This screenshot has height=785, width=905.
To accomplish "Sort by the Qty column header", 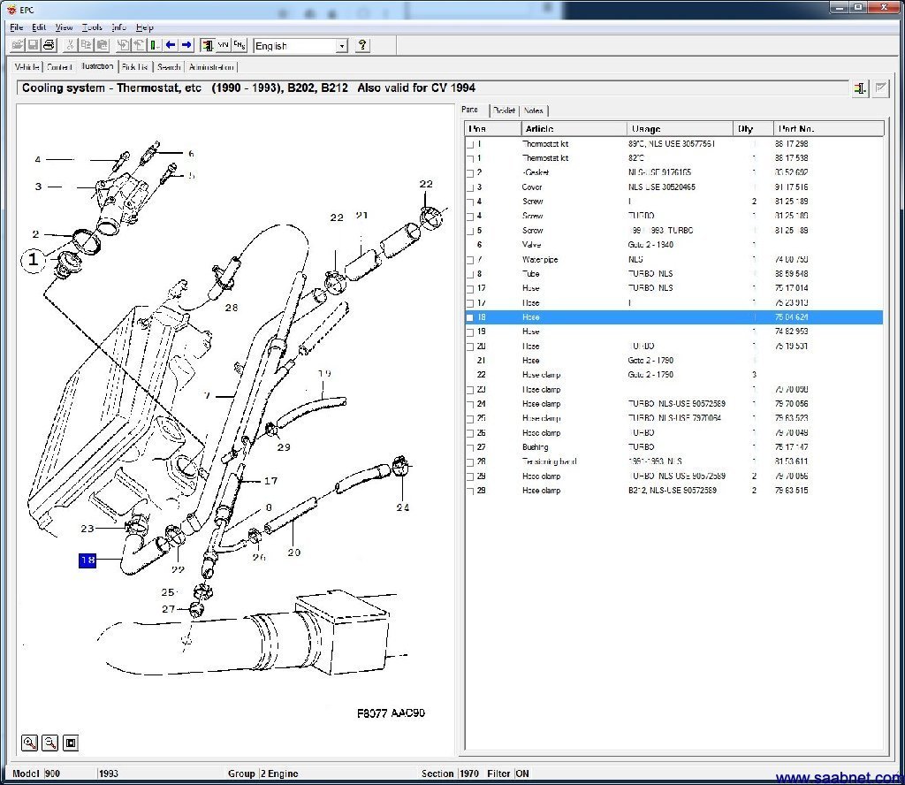I will click(x=753, y=129).
